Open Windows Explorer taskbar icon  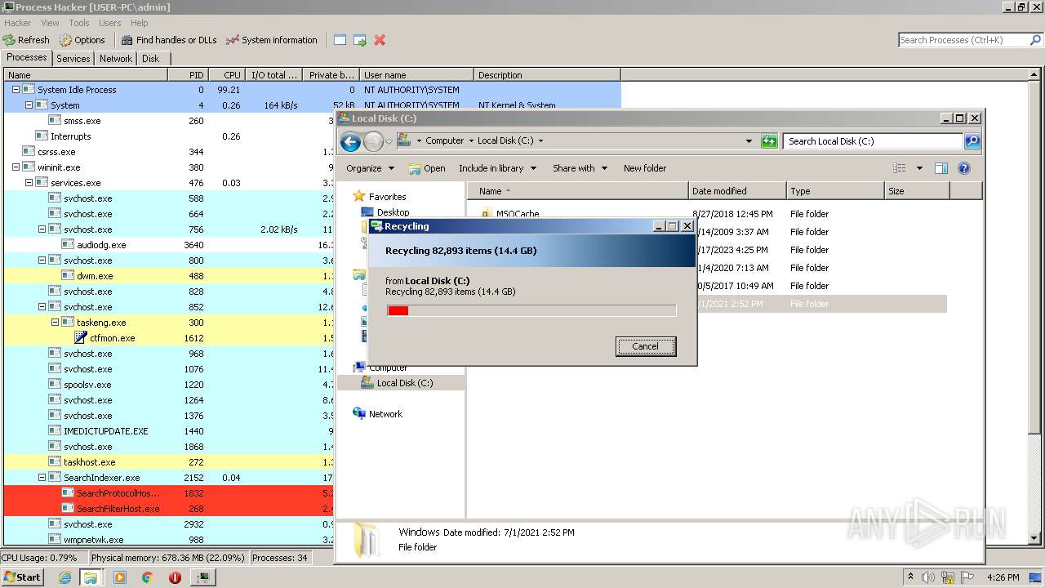(91, 577)
